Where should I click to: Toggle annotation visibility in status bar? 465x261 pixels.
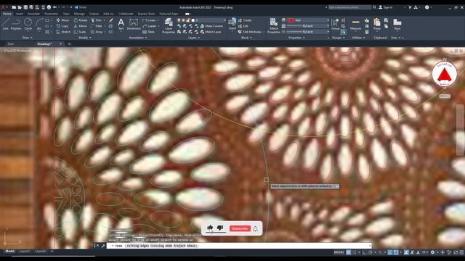click(406, 252)
